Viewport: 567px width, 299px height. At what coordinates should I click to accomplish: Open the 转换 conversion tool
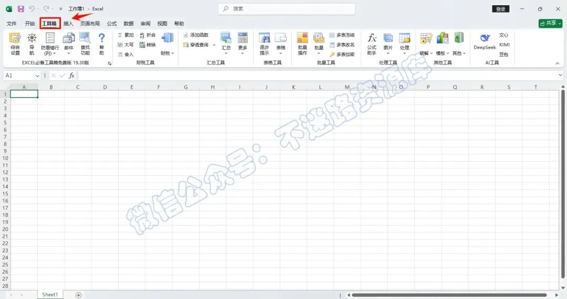point(148,45)
